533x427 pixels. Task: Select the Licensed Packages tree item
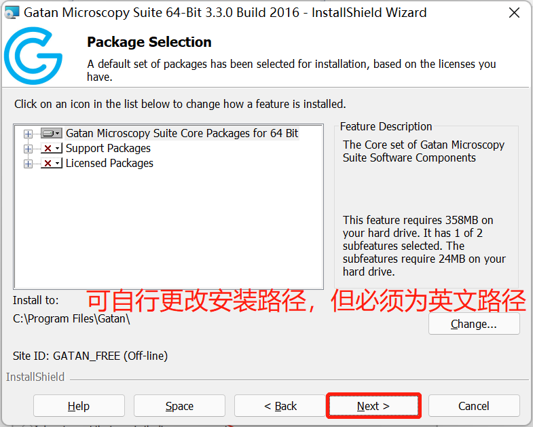tap(109, 163)
